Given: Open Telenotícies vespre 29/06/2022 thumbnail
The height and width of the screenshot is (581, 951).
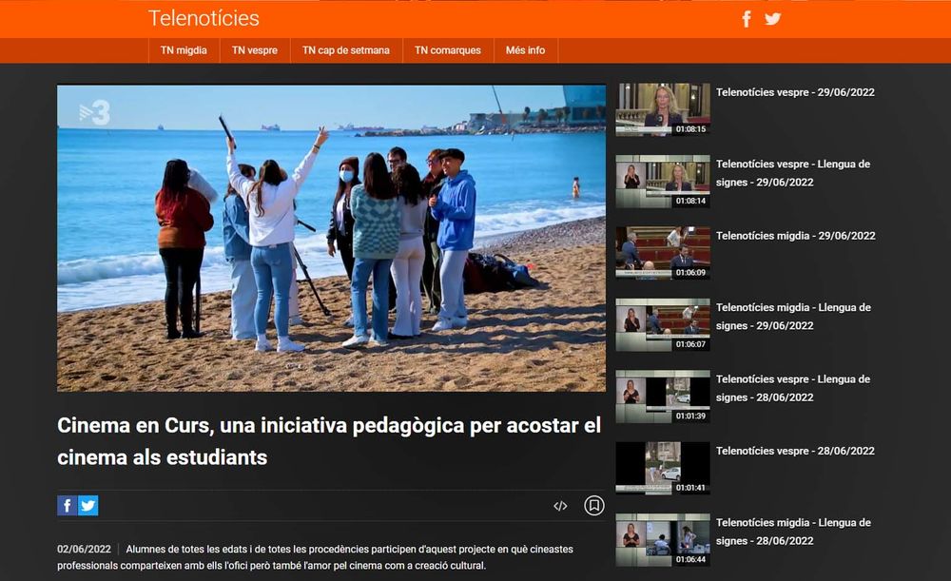Looking at the screenshot, I should tap(663, 109).
